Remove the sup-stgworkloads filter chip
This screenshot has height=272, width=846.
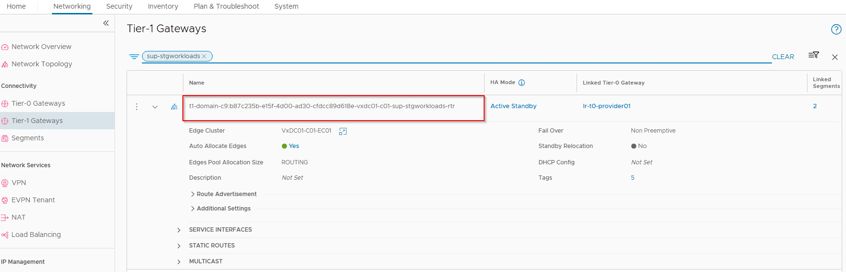pos(204,56)
